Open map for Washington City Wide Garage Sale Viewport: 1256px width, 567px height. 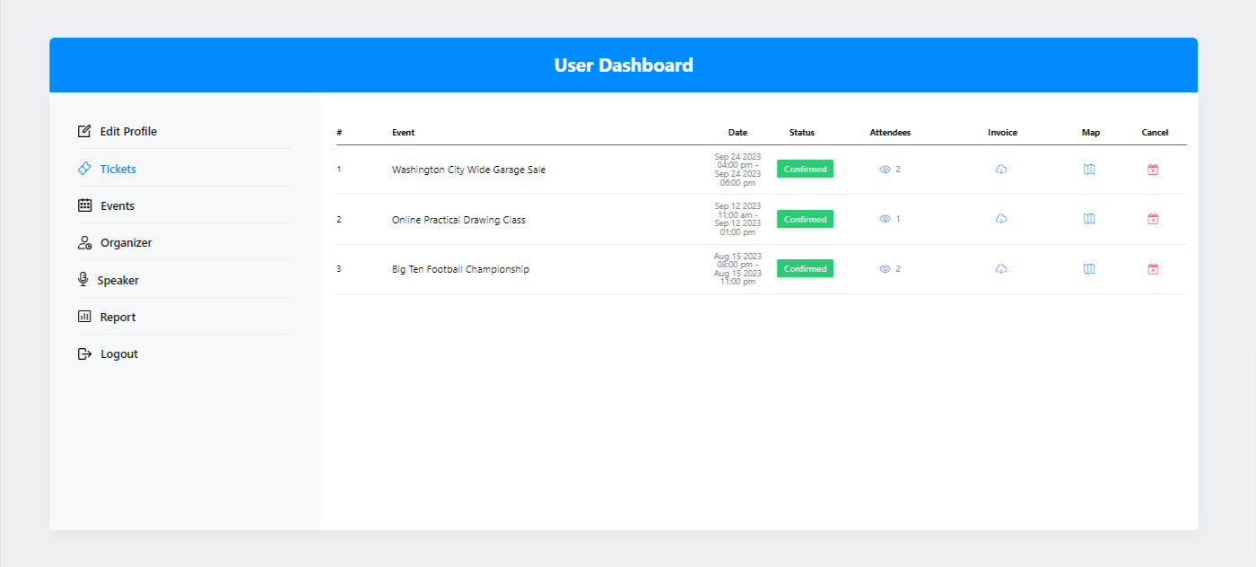pyautogui.click(x=1089, y=170)
